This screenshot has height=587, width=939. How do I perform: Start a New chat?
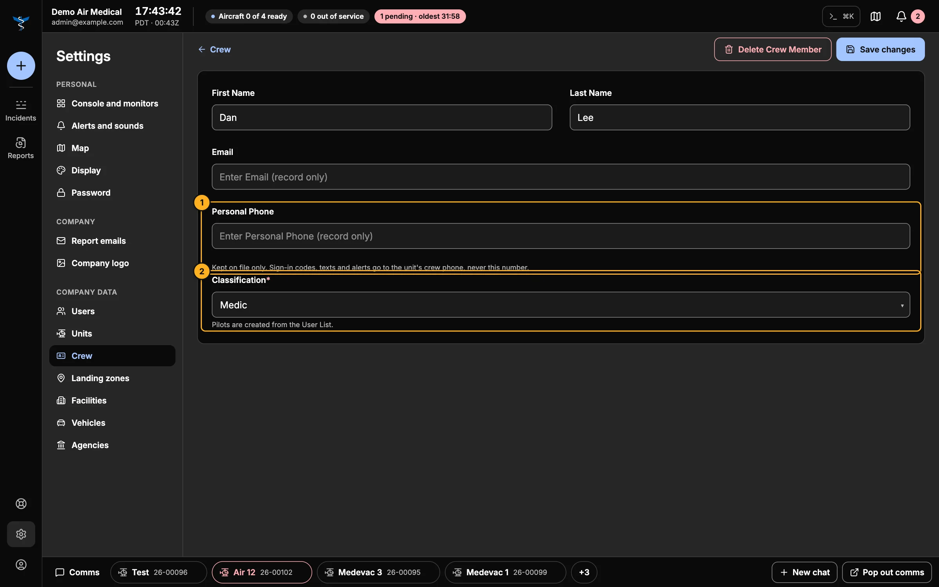(x=804, y=572)
